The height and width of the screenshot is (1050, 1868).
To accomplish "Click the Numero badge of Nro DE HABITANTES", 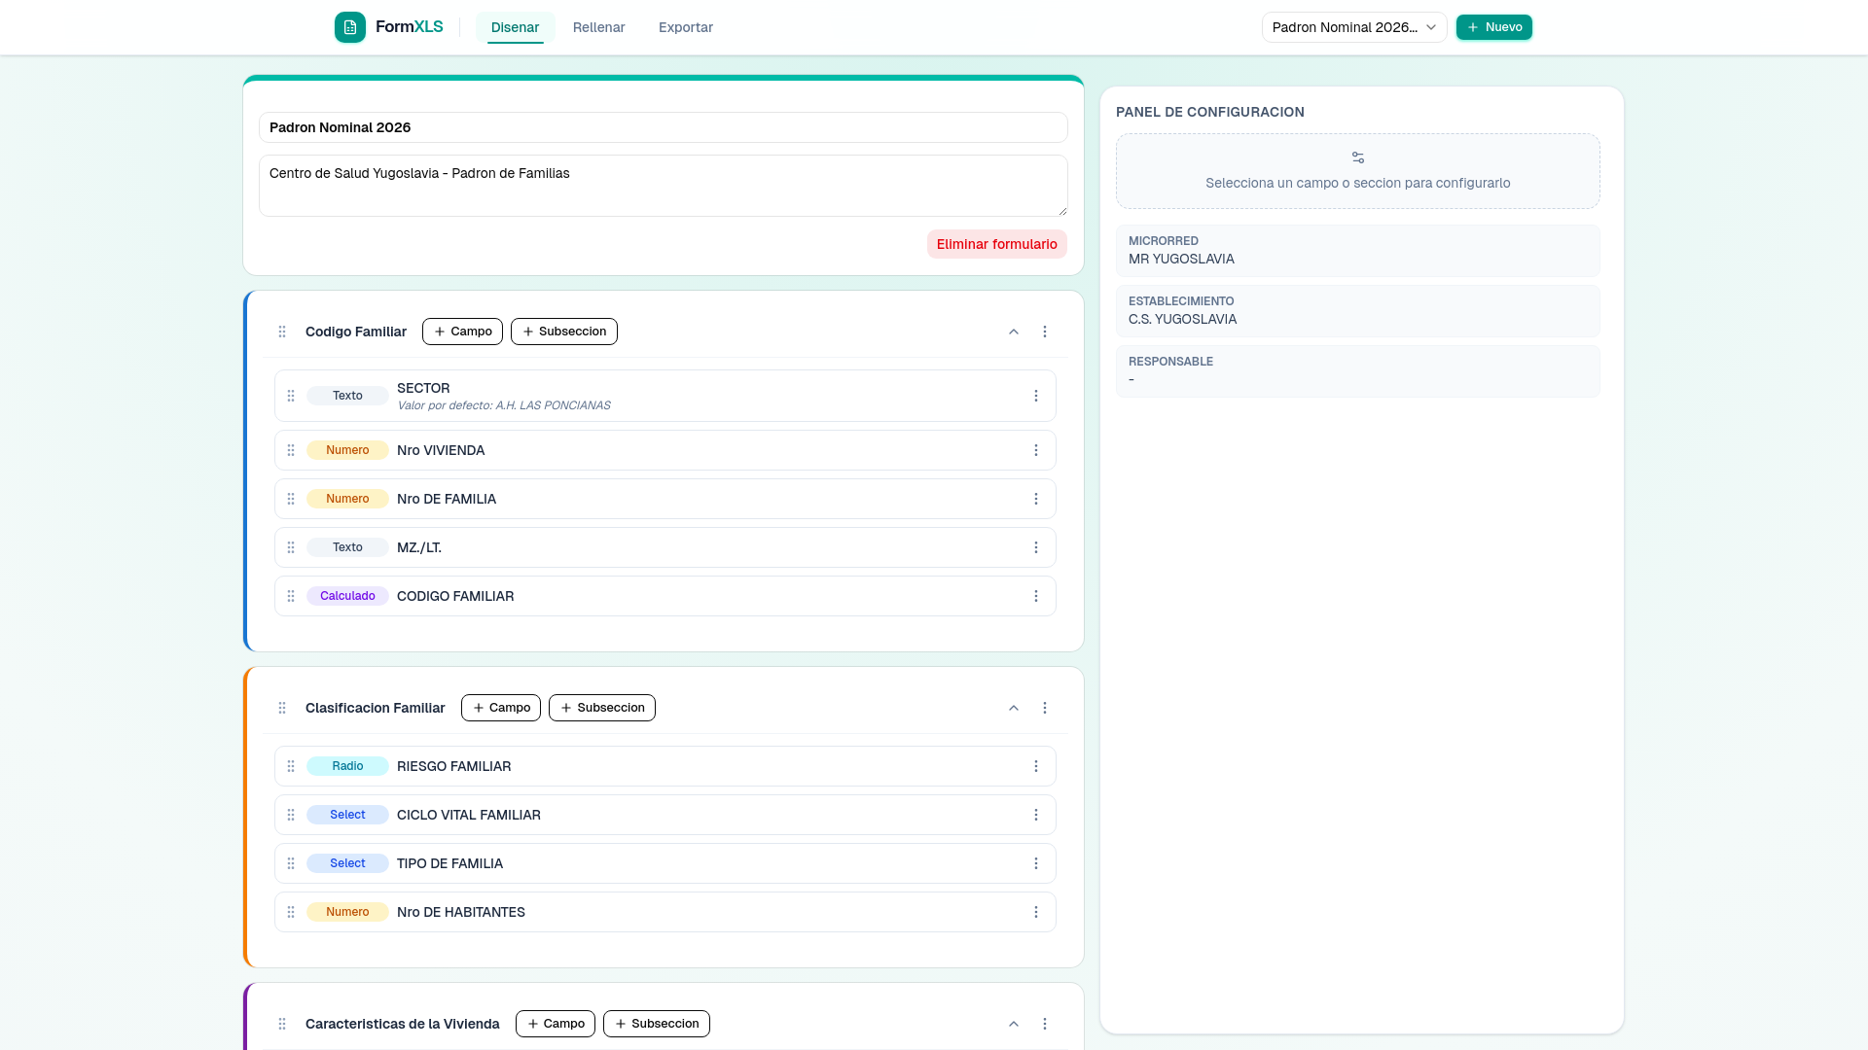I will (347, 912).
